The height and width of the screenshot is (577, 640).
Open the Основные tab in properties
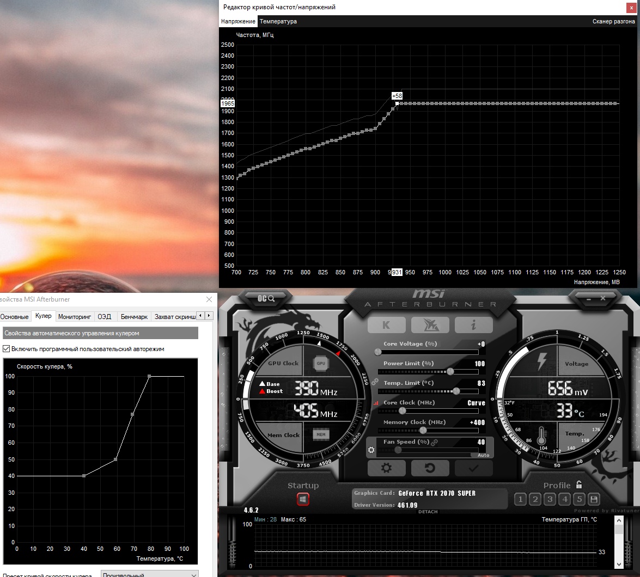[x=14, y=316]
